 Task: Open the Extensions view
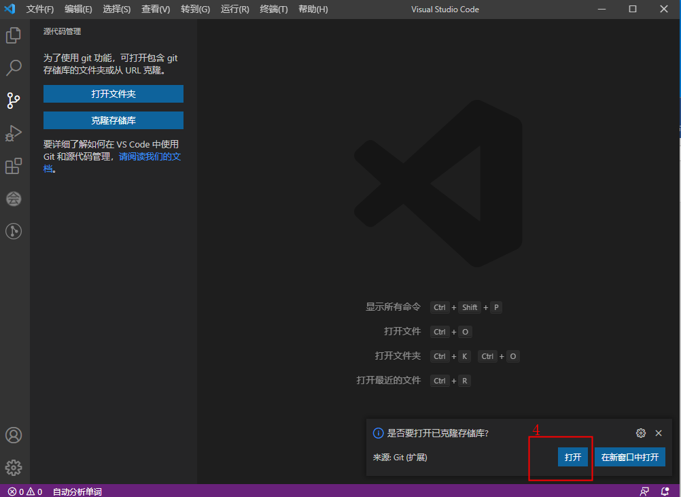coord(14,166)
